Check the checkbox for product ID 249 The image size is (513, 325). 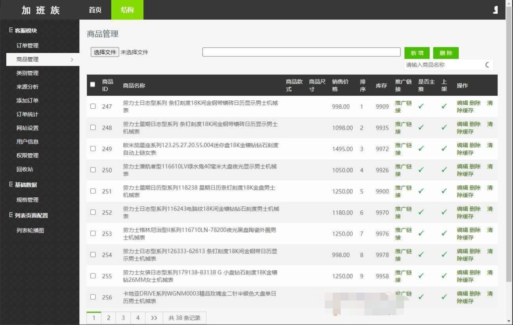[x=93, y=148]
